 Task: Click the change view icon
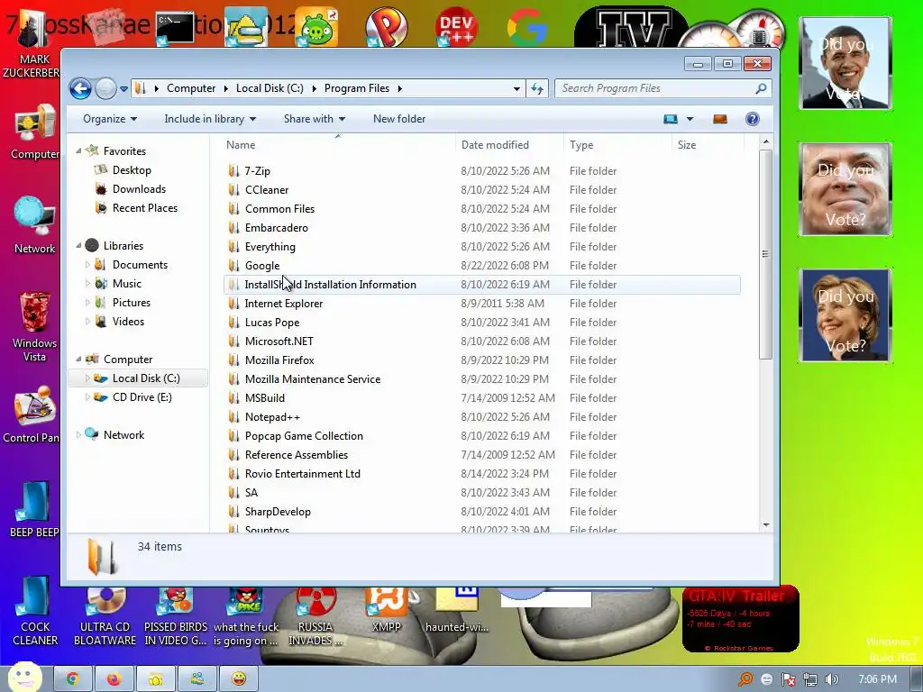(x=671, y=119)
